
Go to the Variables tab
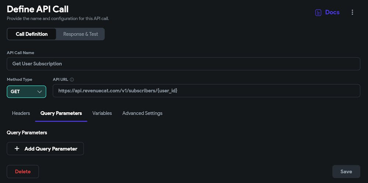tap(102, 113)
